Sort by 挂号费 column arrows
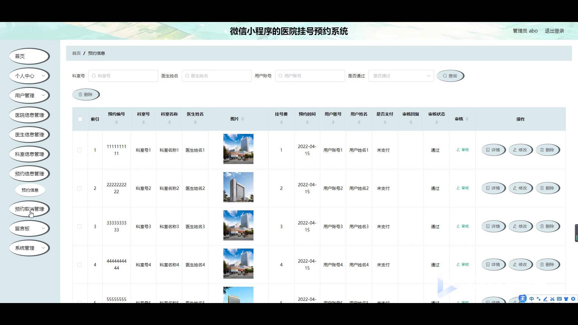This screenshot has height=325, width=578. [281, 122]
